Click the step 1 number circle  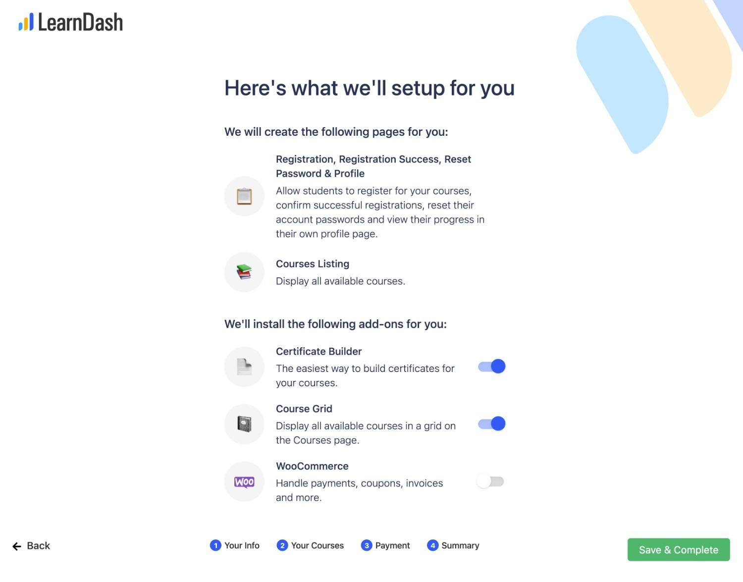(215, 545)
